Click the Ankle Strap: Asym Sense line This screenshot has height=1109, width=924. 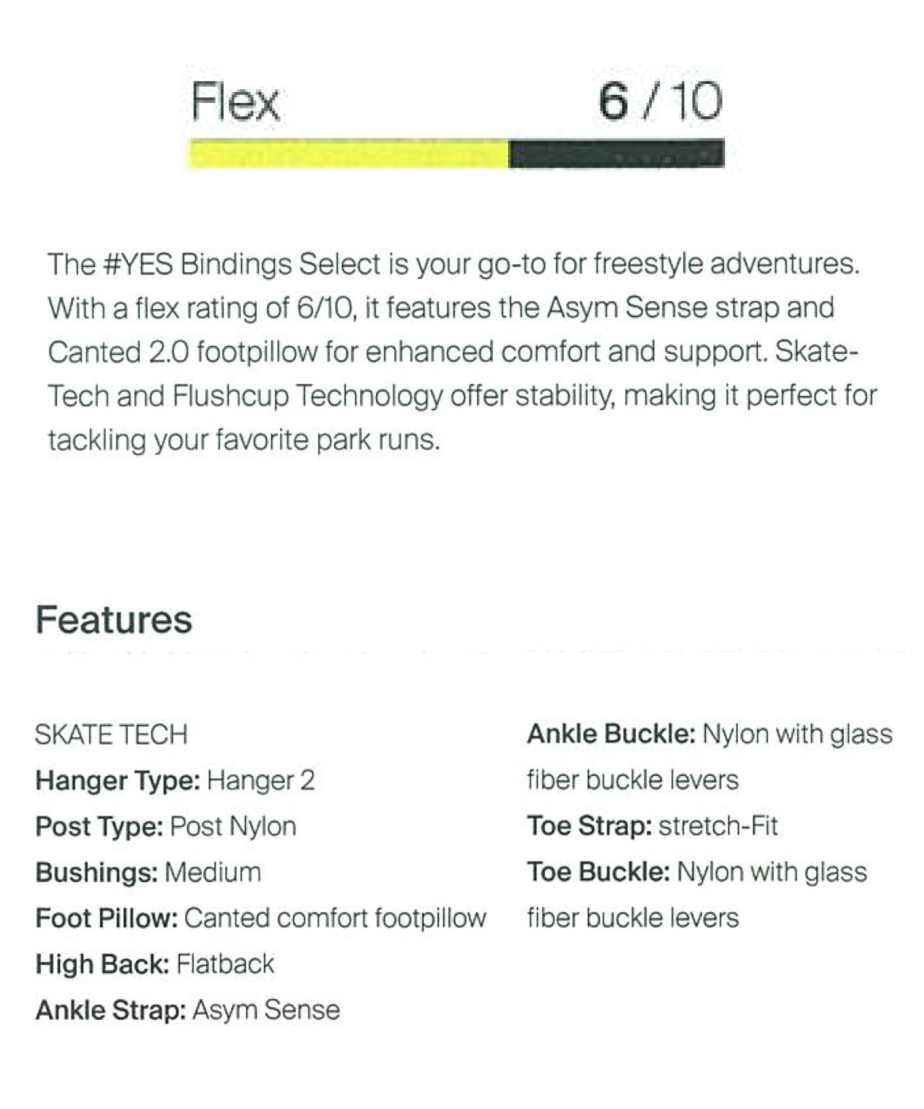point(188,1010)
